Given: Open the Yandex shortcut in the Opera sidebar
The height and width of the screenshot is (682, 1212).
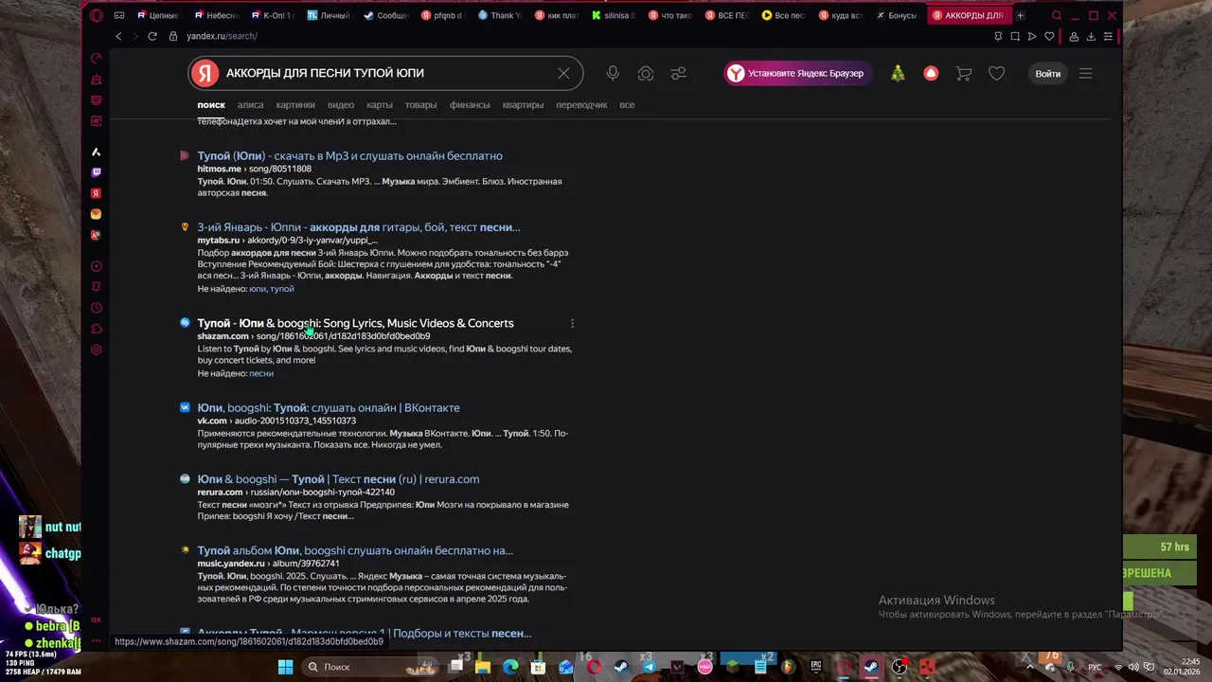Looking at the screenshot, I should (x=96, y=193).
